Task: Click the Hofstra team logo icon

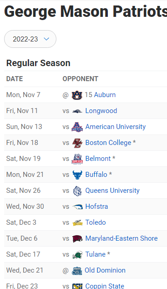Action: pyautogui.click(x=77, y=206)
